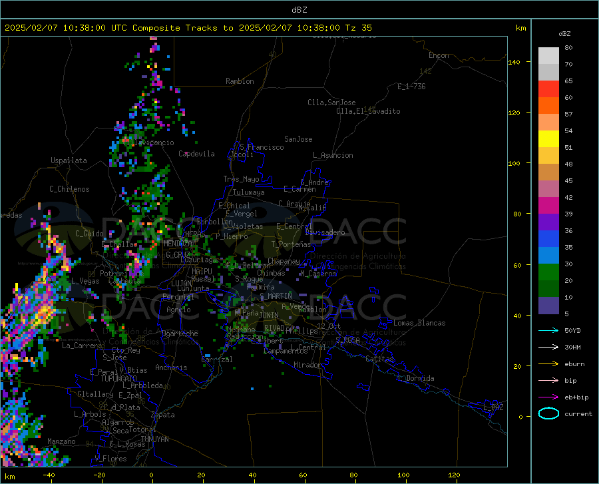
Task: Click the cyan current ellipse legend icon
Action: pyautogui.click(x=548, y=413)
